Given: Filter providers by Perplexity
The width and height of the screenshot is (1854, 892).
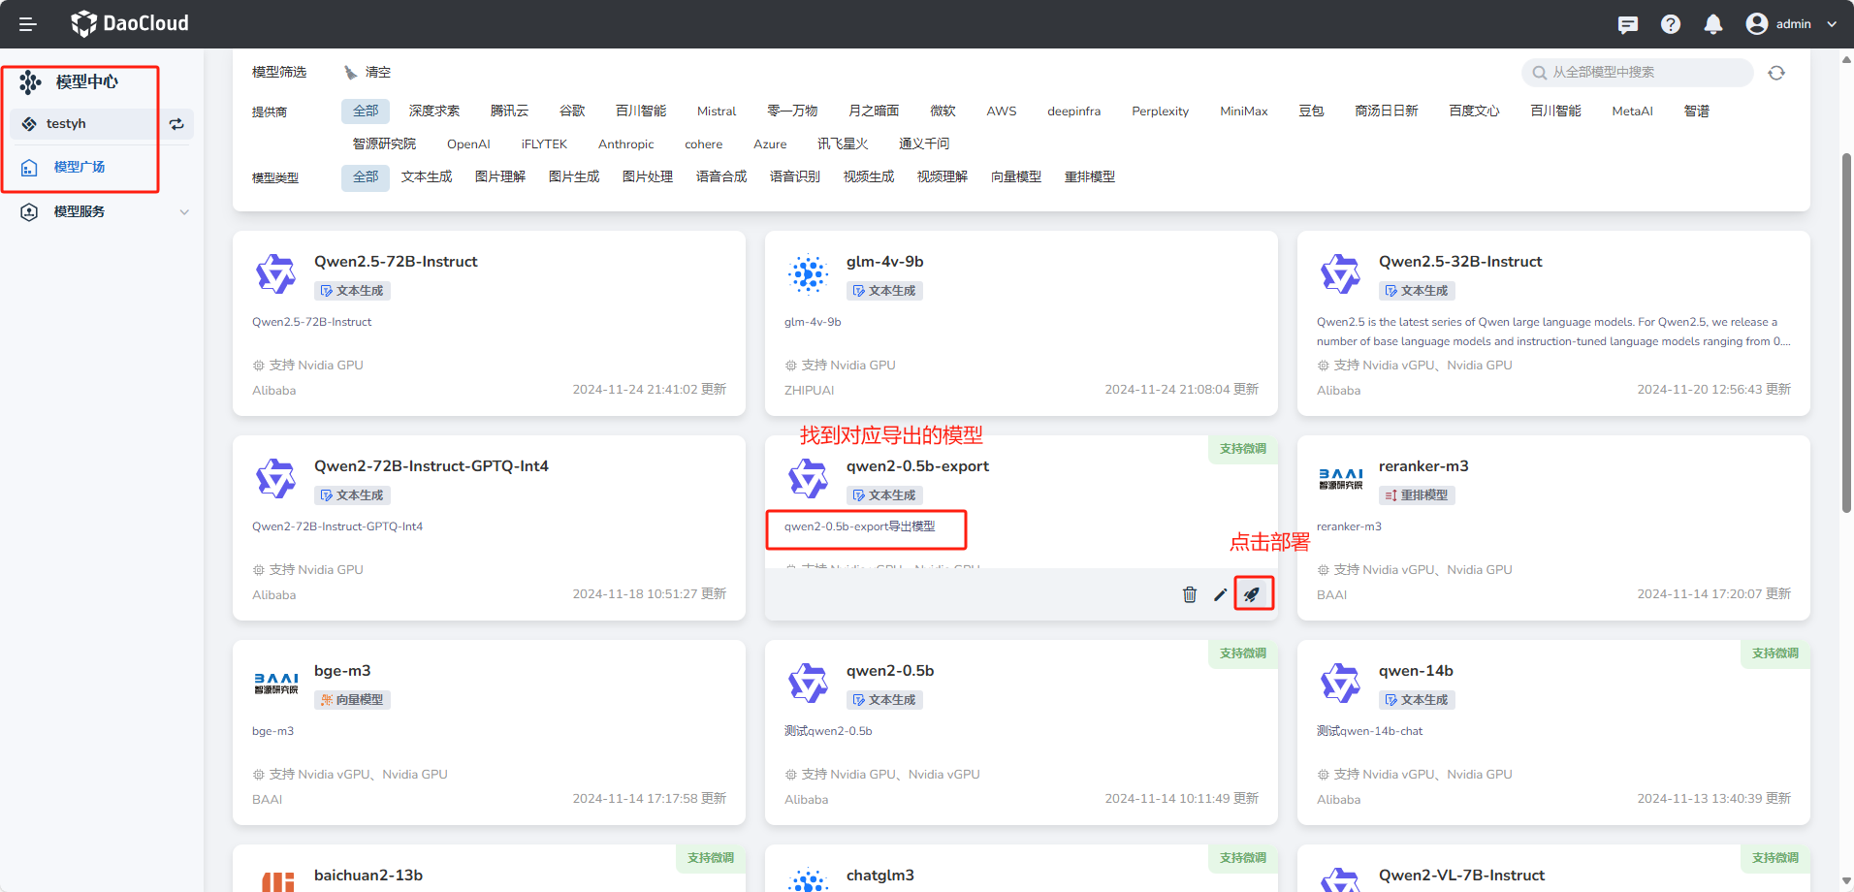Looking at the screenshot, I should [x=1161, y=111].
